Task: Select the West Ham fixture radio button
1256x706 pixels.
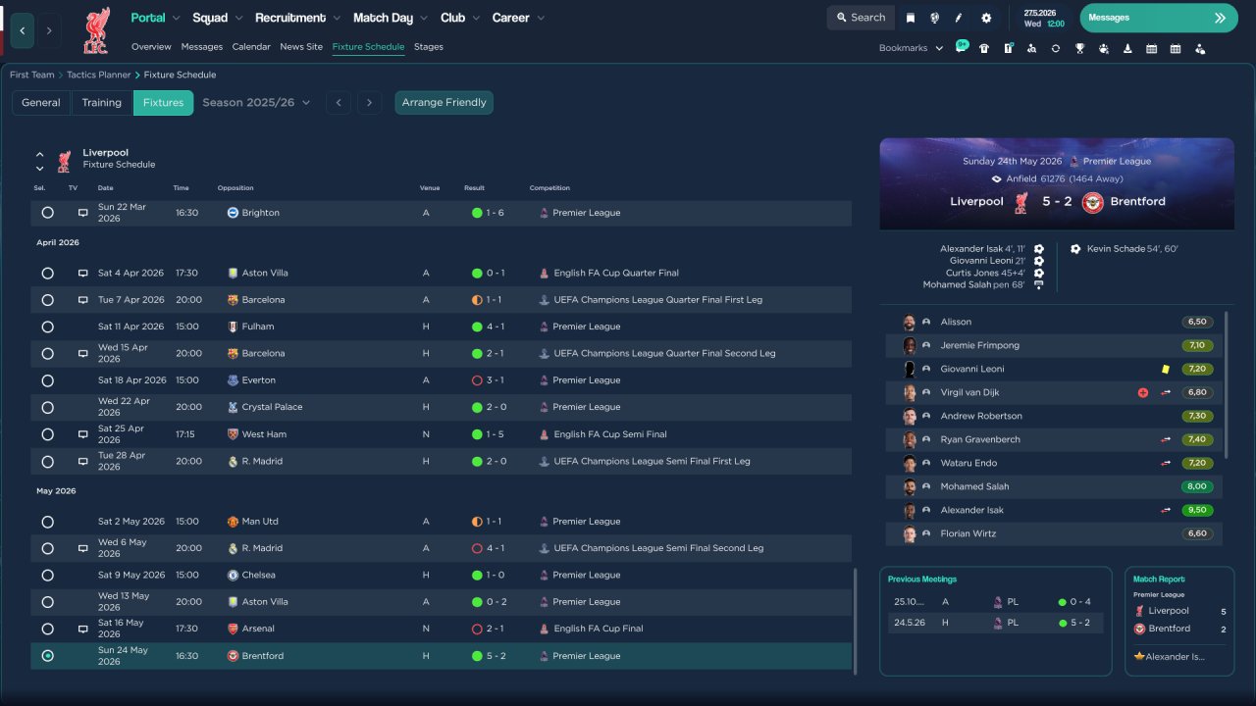Action: tap(47, 434)
